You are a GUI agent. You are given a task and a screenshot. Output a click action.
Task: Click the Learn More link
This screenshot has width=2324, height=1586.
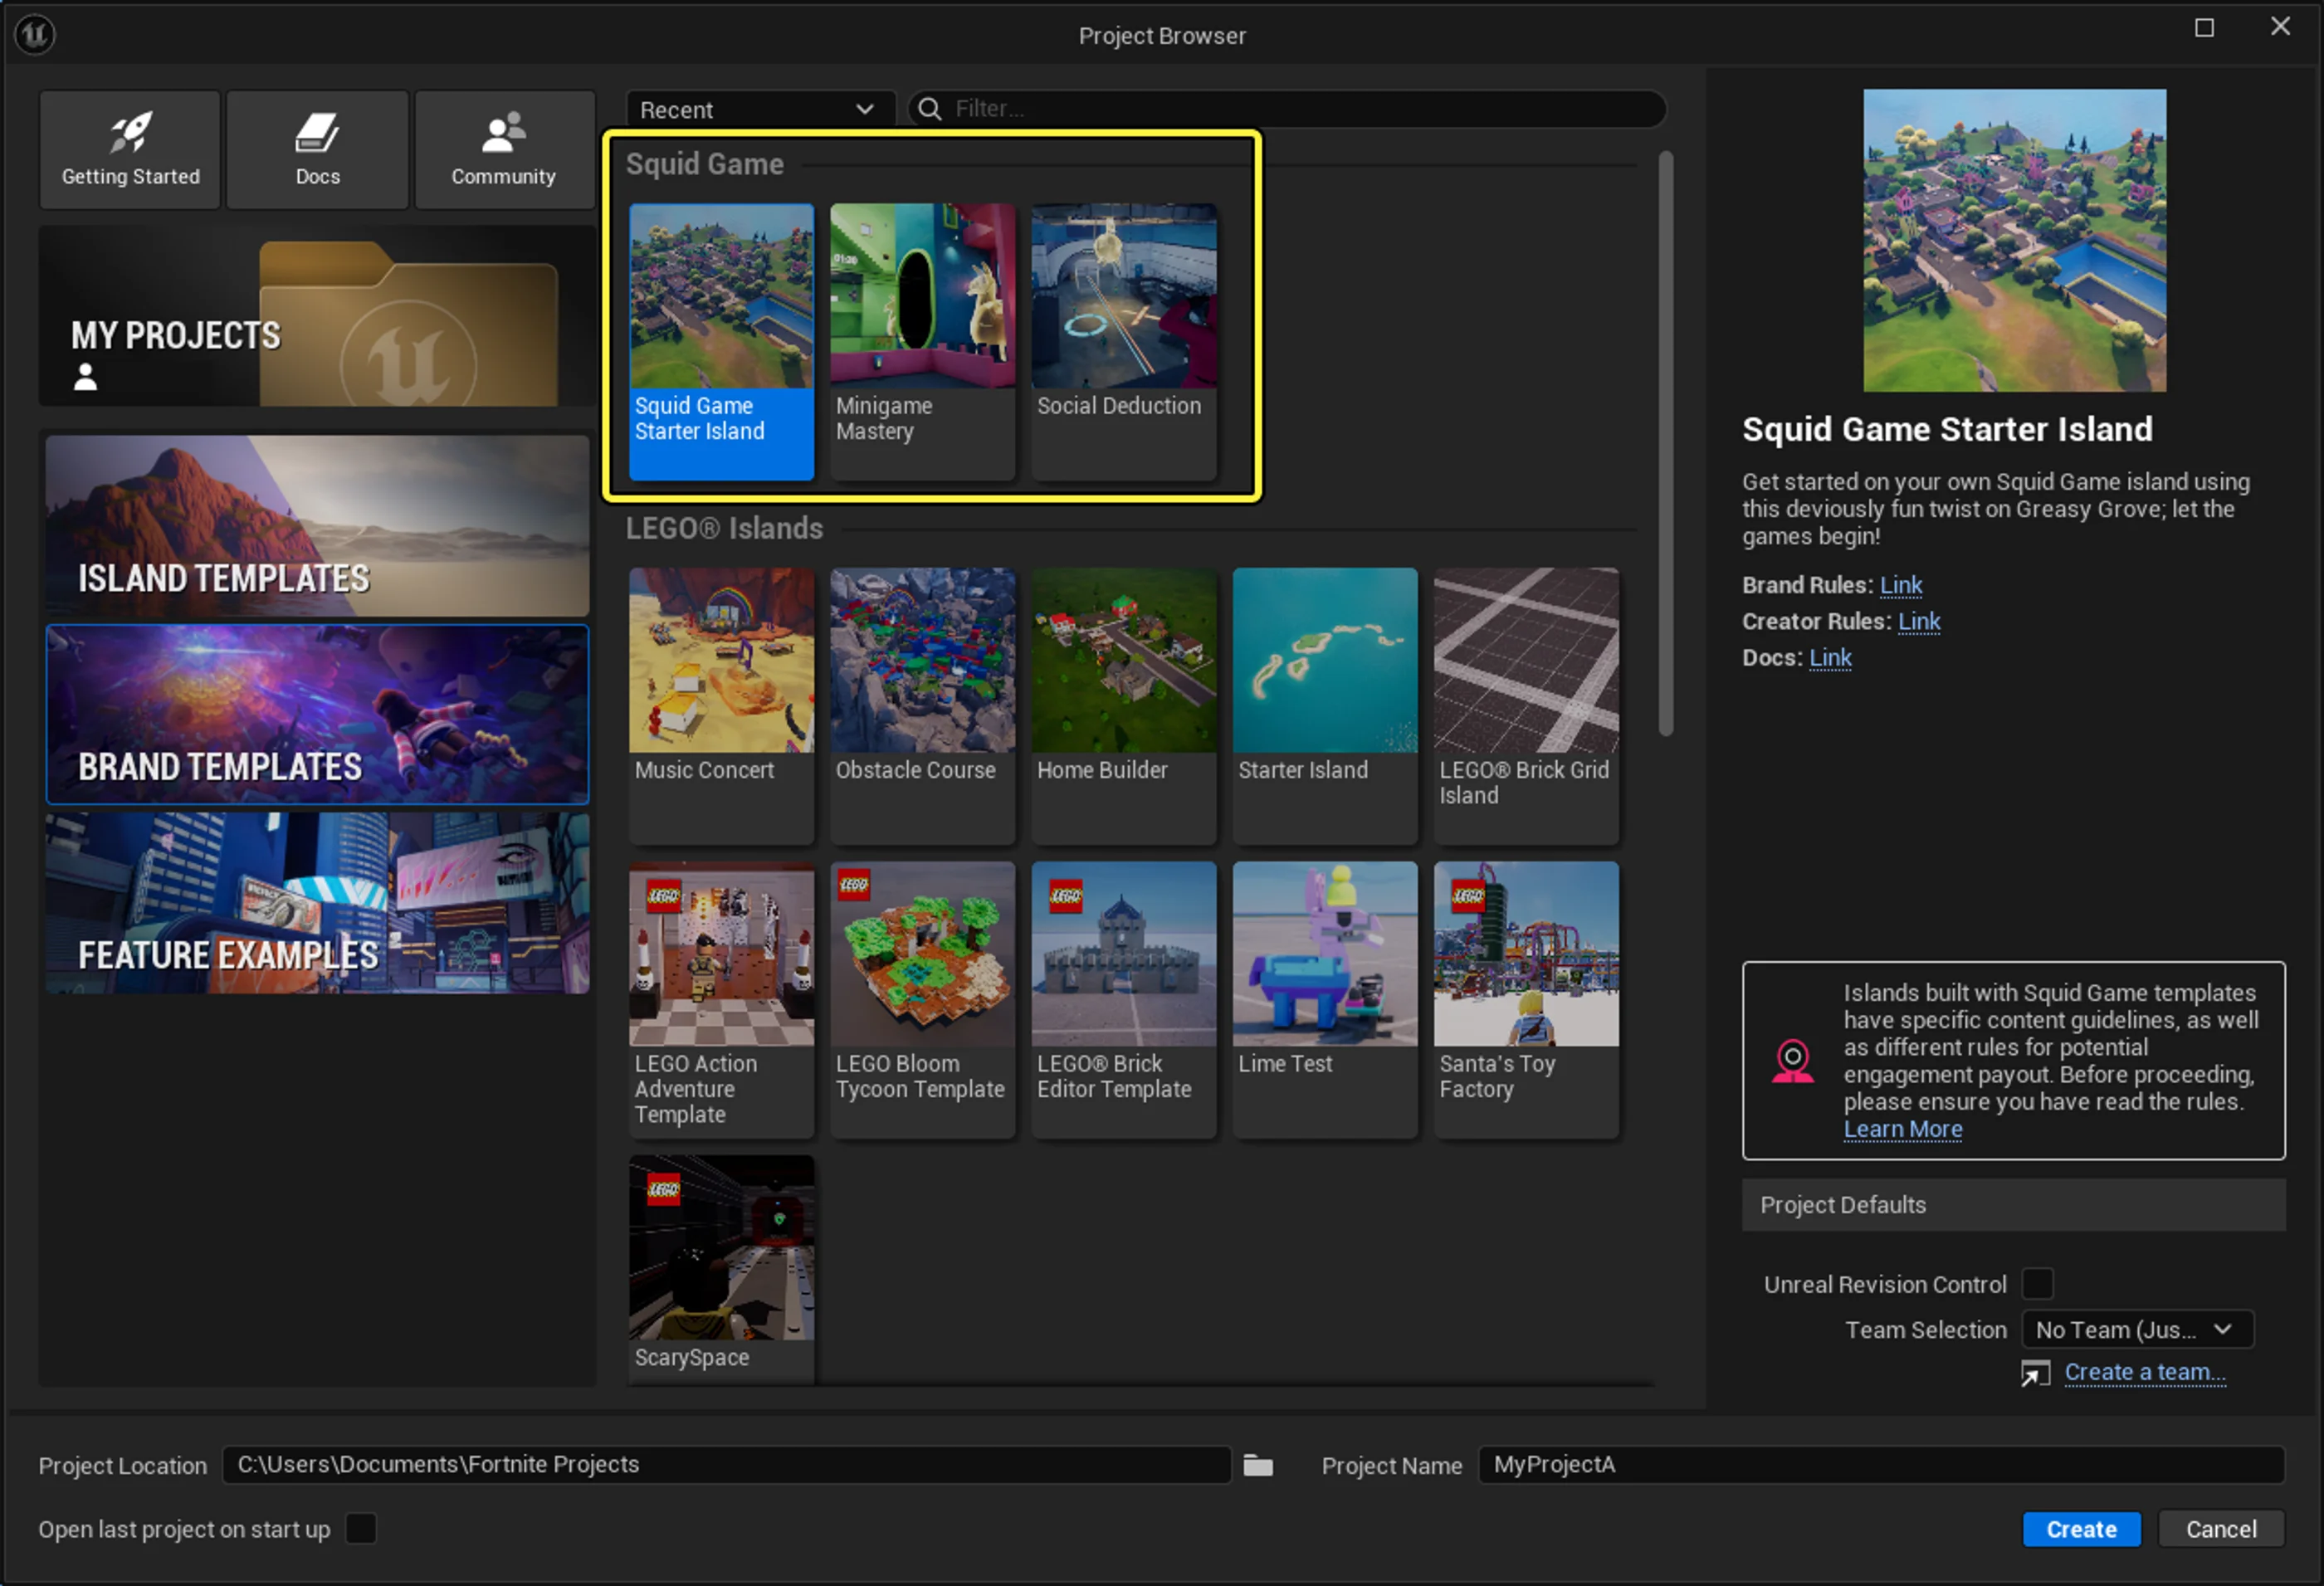coord(1902,1129)
